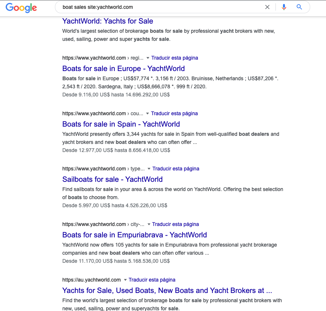Open Boats for sale in Empuriabrava result
This screenshot has width=326, height=311.
(135, 235)
